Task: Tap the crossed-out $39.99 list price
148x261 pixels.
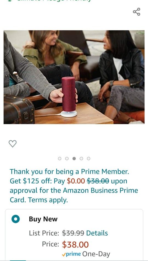Action: [x=73, y=233]
